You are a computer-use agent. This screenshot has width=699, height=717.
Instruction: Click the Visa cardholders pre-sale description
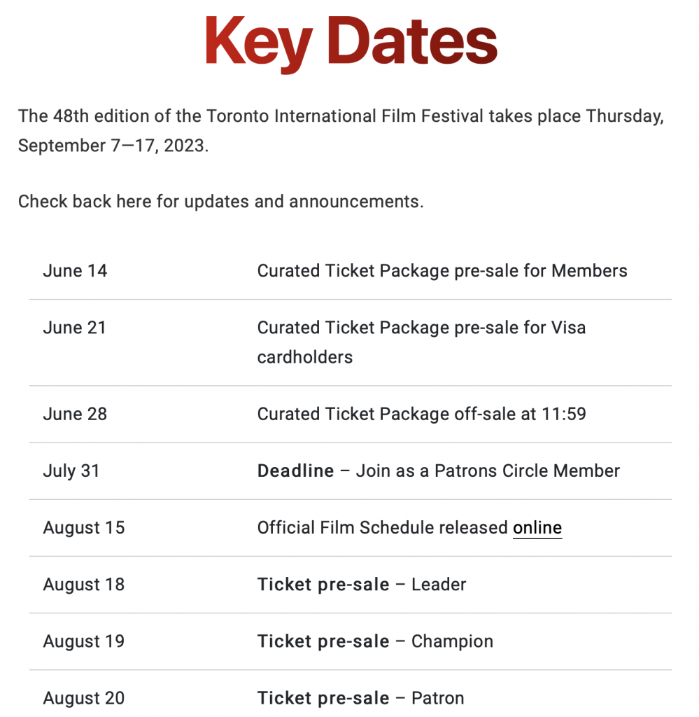(421, 342)
